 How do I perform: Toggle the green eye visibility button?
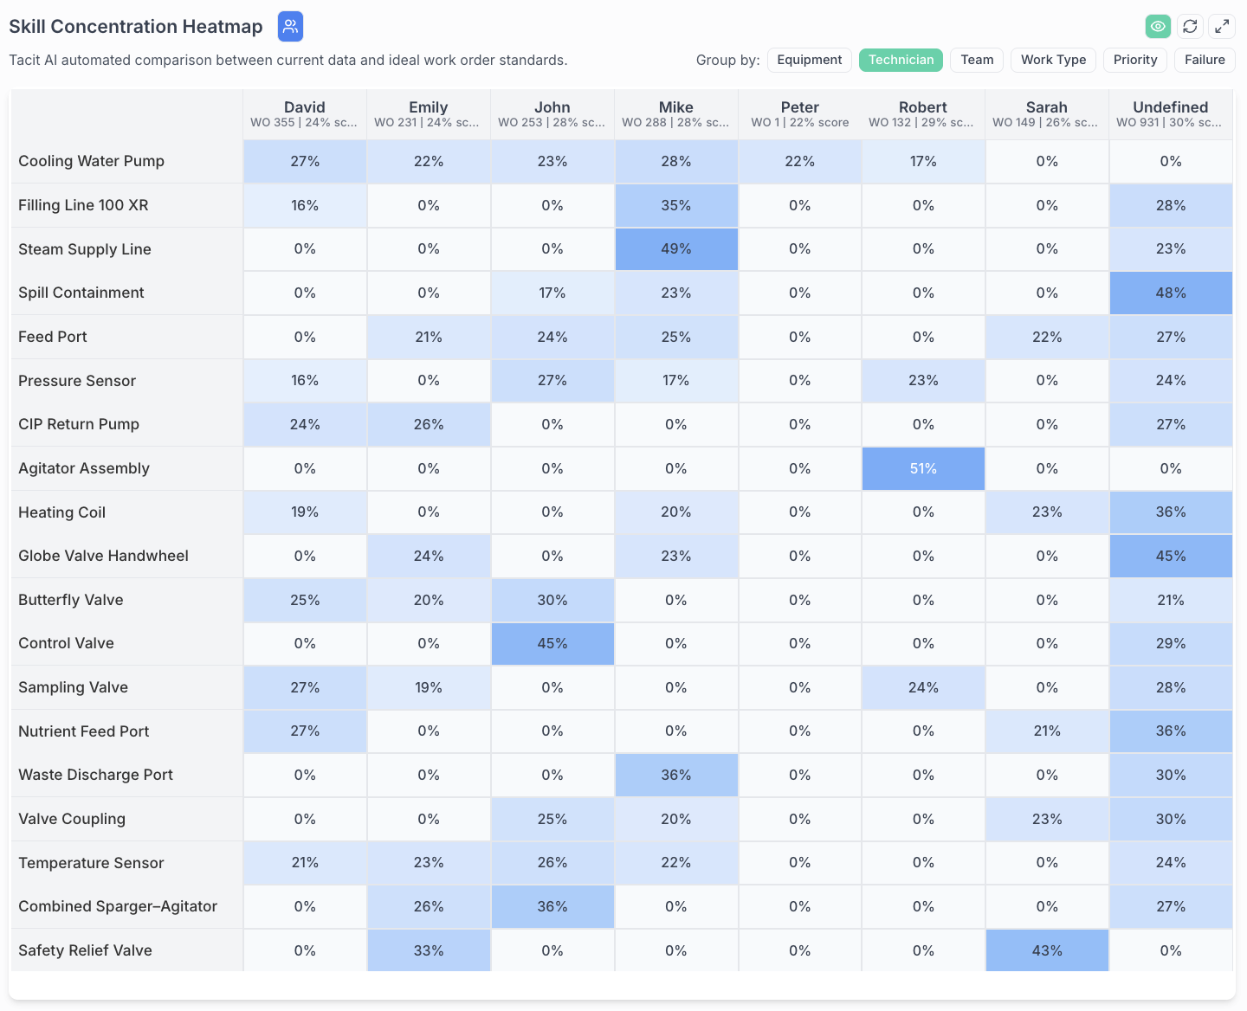tap(1158, 27)
